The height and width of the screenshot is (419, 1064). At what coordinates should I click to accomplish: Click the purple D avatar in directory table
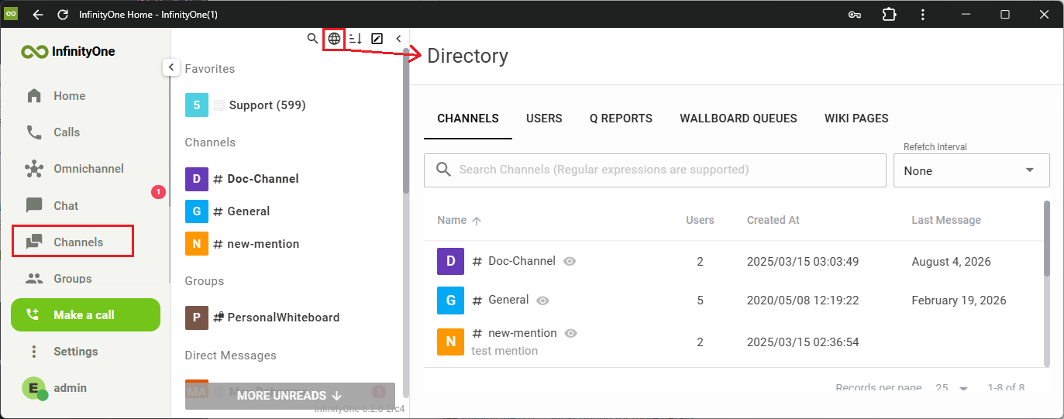pos(450,262)
